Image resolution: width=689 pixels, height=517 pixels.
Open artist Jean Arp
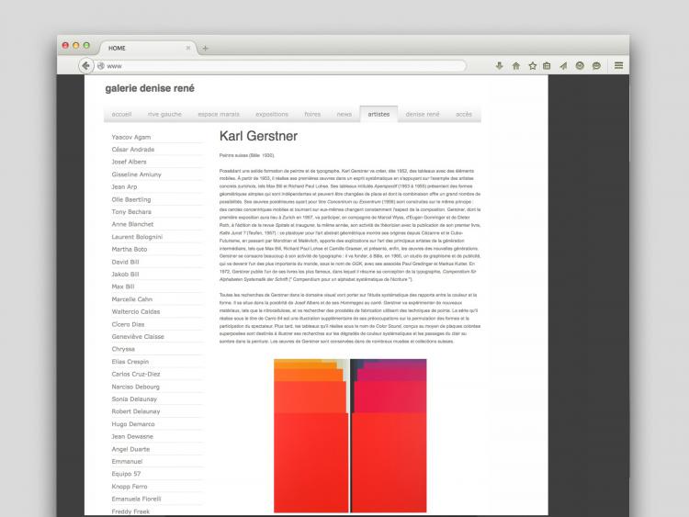(x=124, y=186)
